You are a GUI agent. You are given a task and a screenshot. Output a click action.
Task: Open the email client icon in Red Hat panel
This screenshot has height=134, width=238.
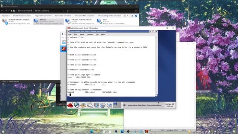pyautogui.click(x=83, y=105)
